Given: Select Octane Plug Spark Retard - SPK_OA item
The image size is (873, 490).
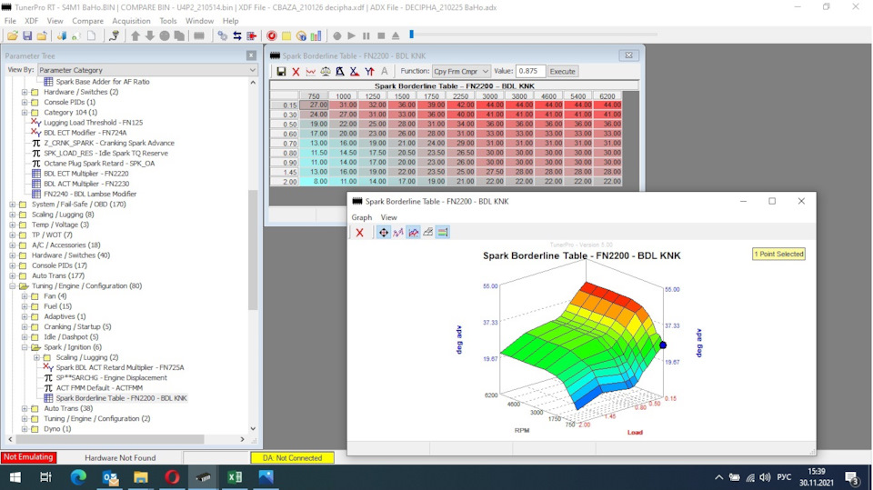Looking at the screenshot, I should tap(99, 163).
